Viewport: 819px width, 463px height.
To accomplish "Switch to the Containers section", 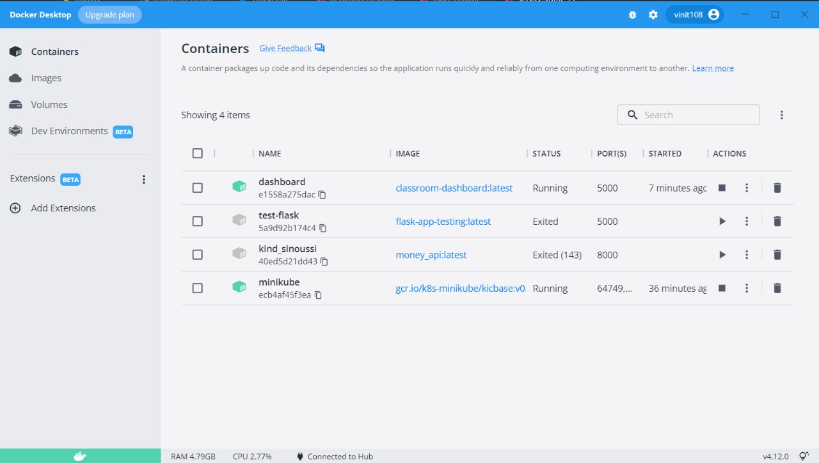I will click(x=54, y=51).
